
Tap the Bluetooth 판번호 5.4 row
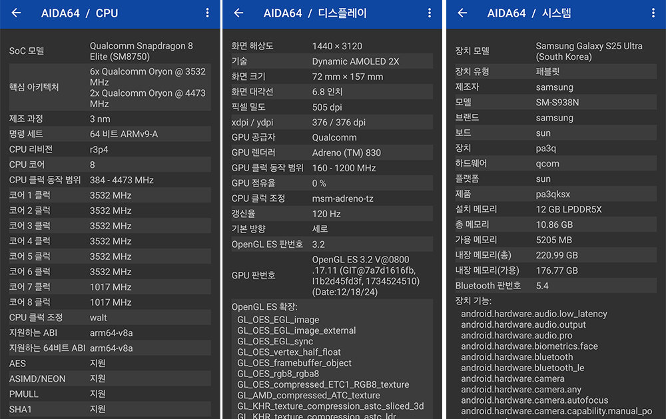[x=555, y=286]
